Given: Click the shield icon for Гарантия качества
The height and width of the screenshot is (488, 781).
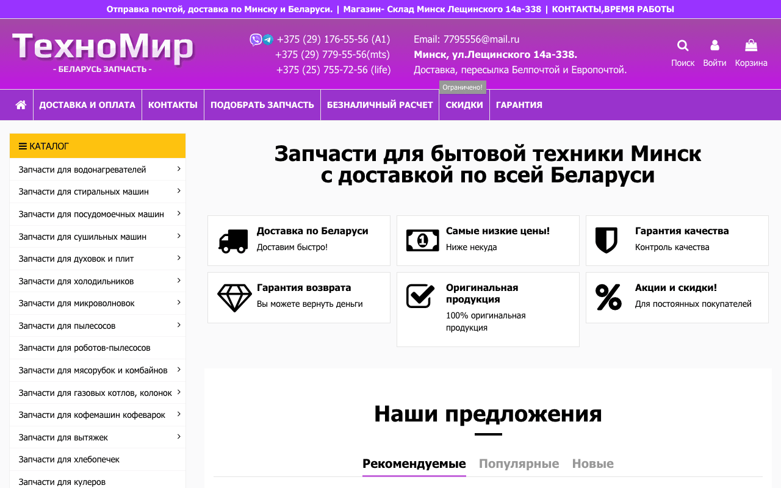Looking at the screenshot, I should (608, 240).
